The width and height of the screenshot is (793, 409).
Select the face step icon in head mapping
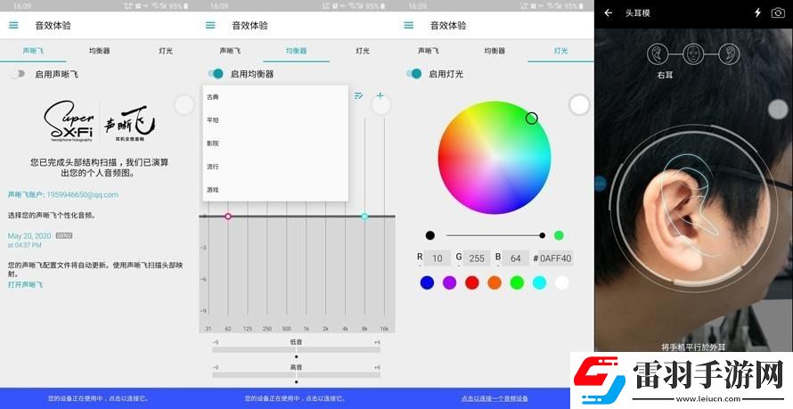pyautogui.click(x=693, y=54)
